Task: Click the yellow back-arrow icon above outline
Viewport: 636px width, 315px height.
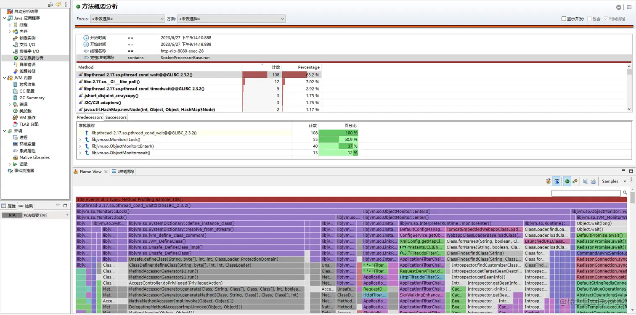Action: pyautogui.click(x=58, y=4)
